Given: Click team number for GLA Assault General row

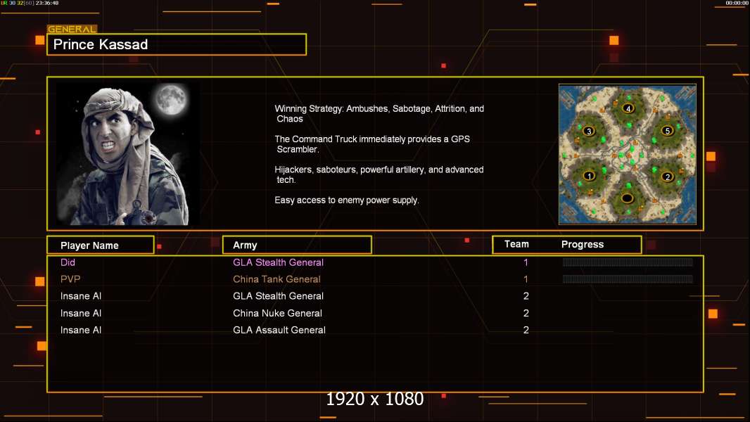Looking at the screenshot, I should pos(526,331).
